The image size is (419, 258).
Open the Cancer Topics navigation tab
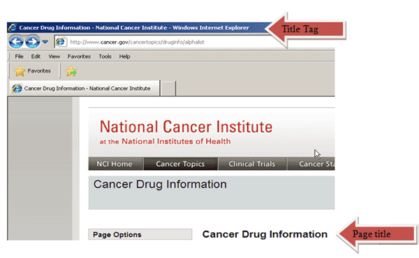click(x=181, y=164)
